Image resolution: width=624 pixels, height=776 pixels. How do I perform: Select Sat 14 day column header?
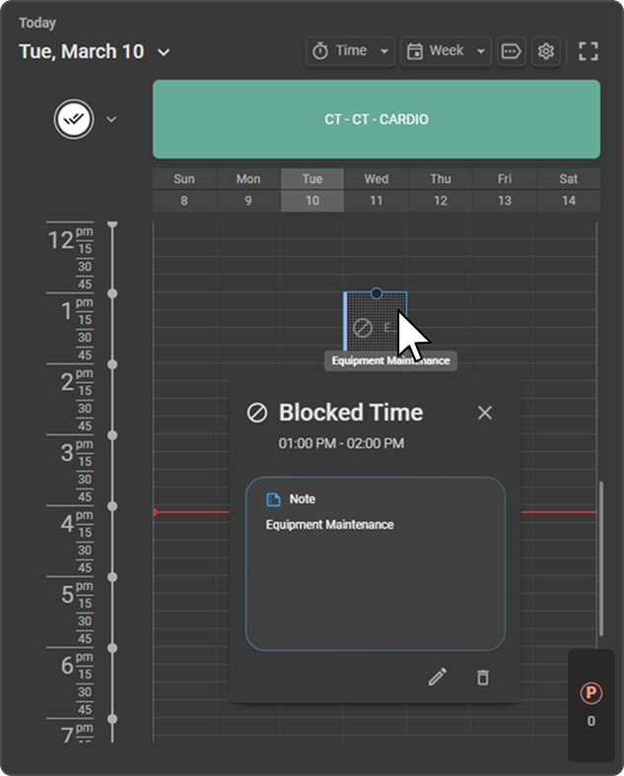coord(569,190)
